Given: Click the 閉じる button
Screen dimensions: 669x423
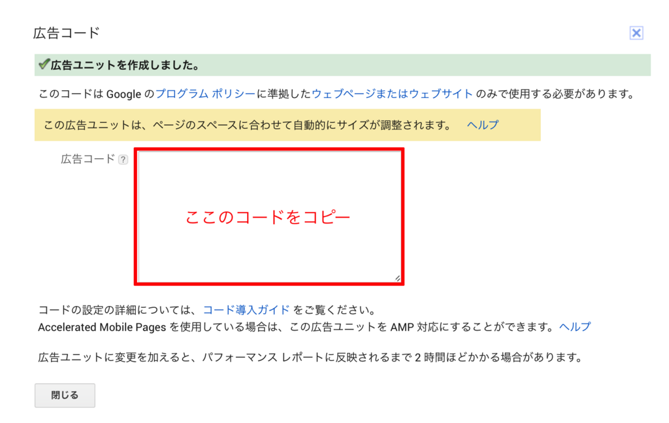Looking at the screenshot, I should (x=65, y=396).
